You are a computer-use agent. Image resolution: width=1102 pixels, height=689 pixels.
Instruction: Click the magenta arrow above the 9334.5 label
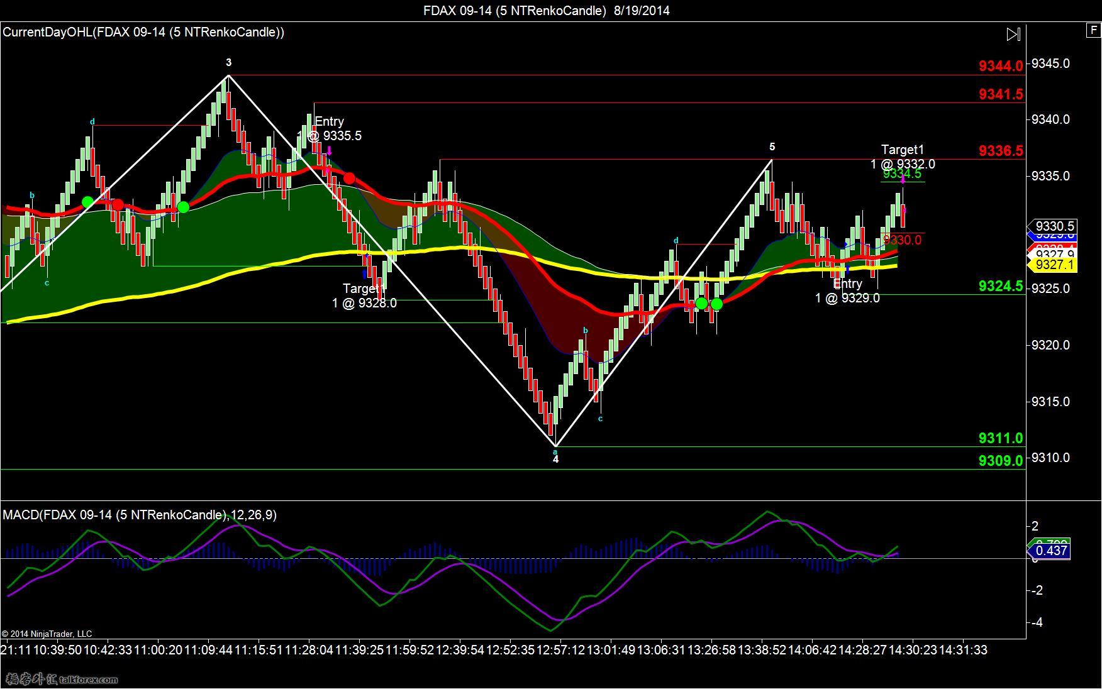click(x=903, y=180)
